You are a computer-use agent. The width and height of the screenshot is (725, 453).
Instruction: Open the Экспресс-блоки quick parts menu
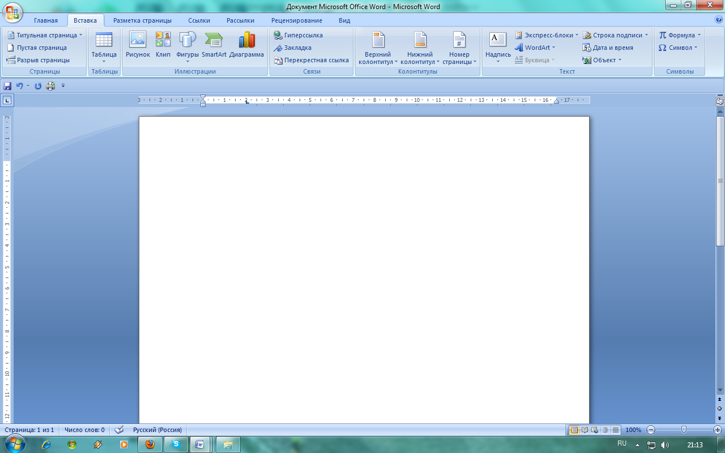pos(547,35)
